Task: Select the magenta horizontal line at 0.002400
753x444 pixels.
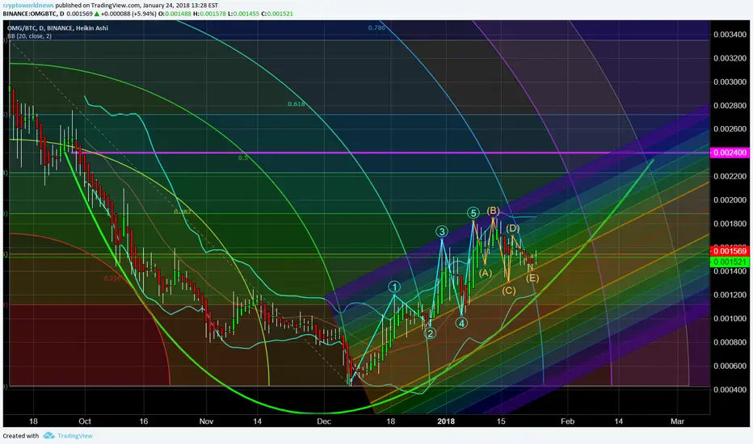Action: click(x=390, y=153)
